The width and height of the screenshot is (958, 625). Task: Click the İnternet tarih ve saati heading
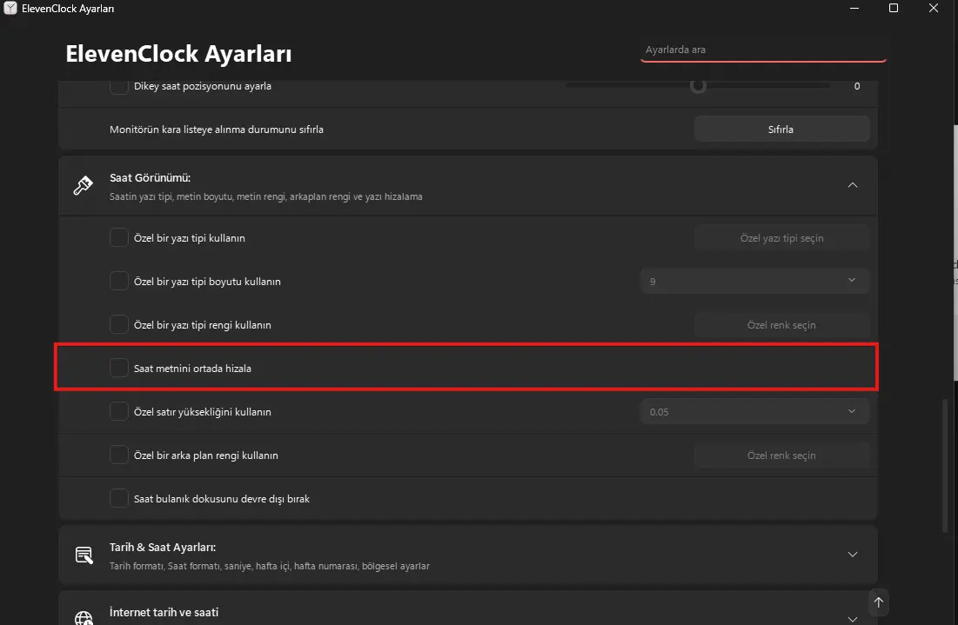point(164,612)
